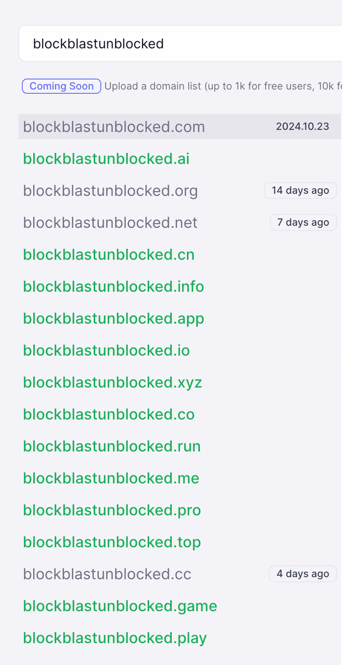Viewport: 342px width, 665px height.
Task: Click the 14 days ago badge
Action: [x=300, y=190]
